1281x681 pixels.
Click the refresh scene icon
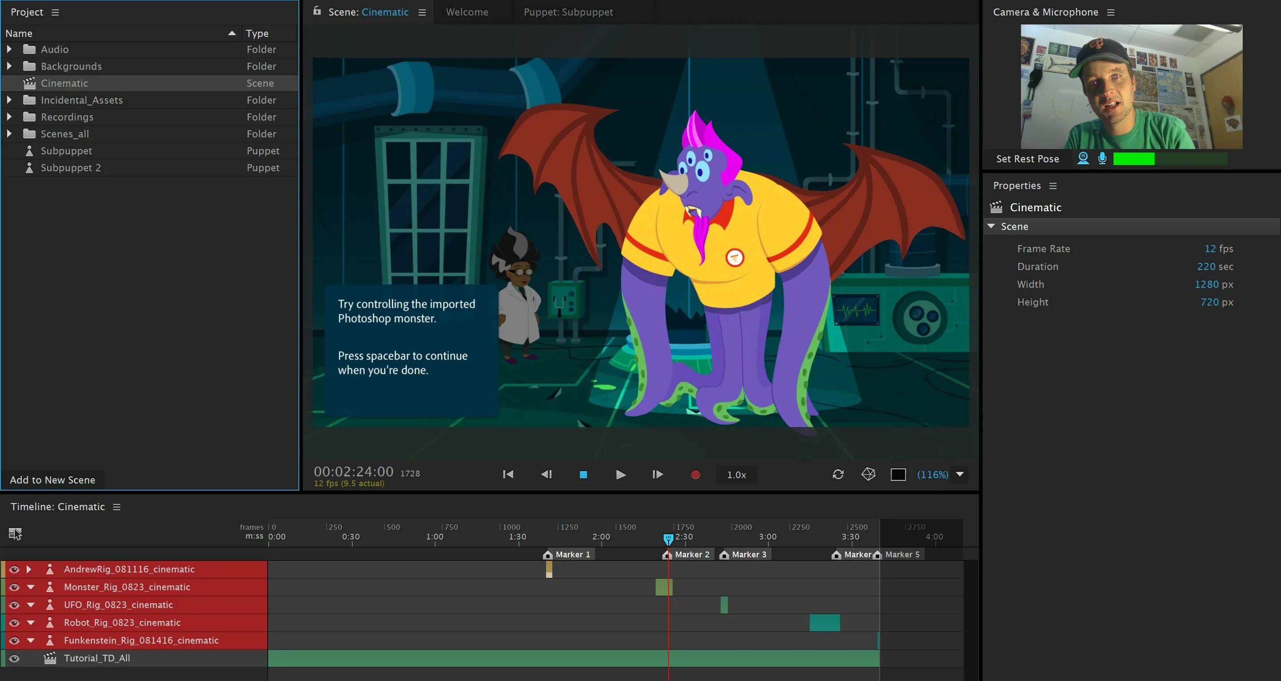click(838, 474)
